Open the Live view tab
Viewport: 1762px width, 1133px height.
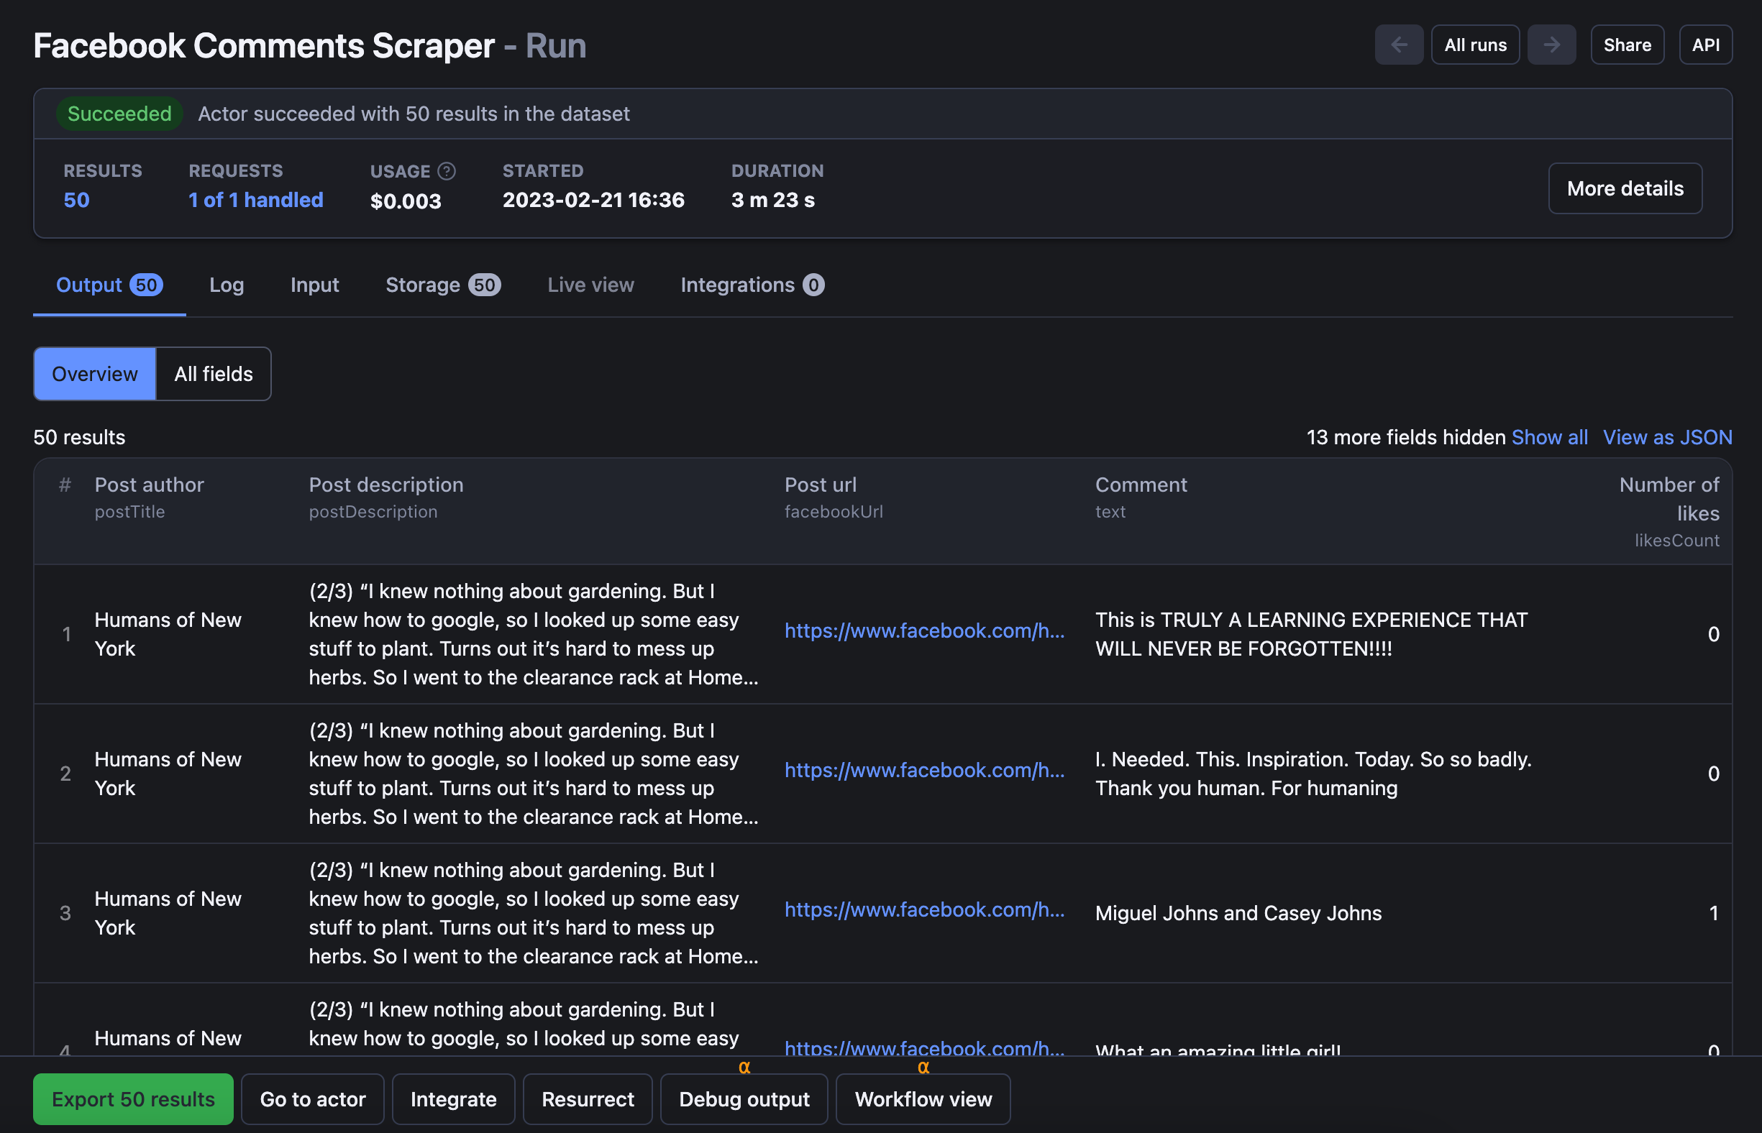point(590,285)
